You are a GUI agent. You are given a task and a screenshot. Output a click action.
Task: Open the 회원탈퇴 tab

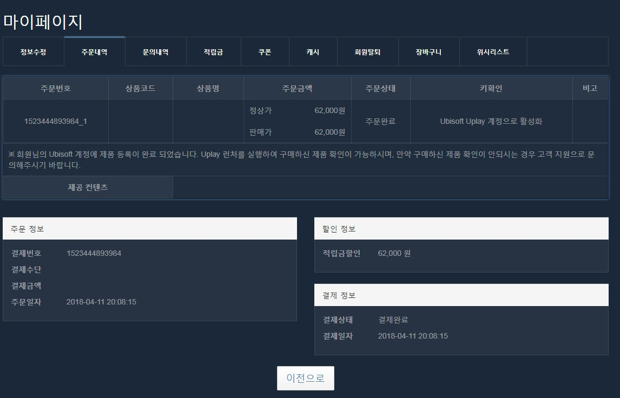367,52
